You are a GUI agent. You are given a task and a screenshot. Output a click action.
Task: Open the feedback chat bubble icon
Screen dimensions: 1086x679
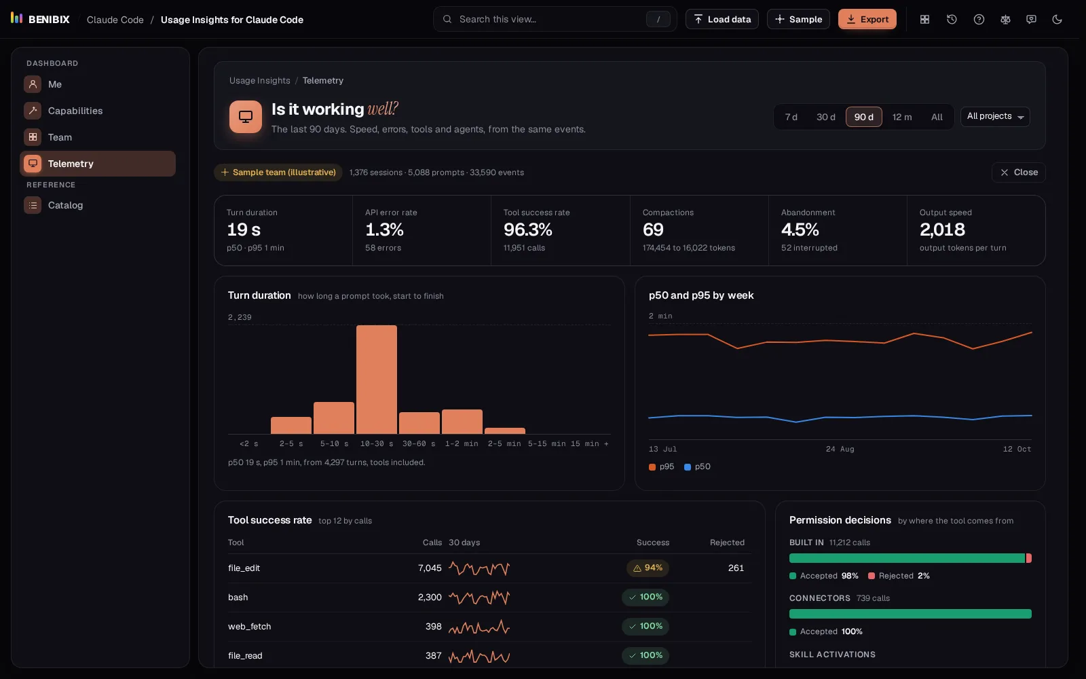click(x=1031, y=20)
